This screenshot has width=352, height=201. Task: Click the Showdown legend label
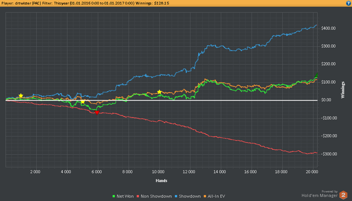click(x=190, y=196)
